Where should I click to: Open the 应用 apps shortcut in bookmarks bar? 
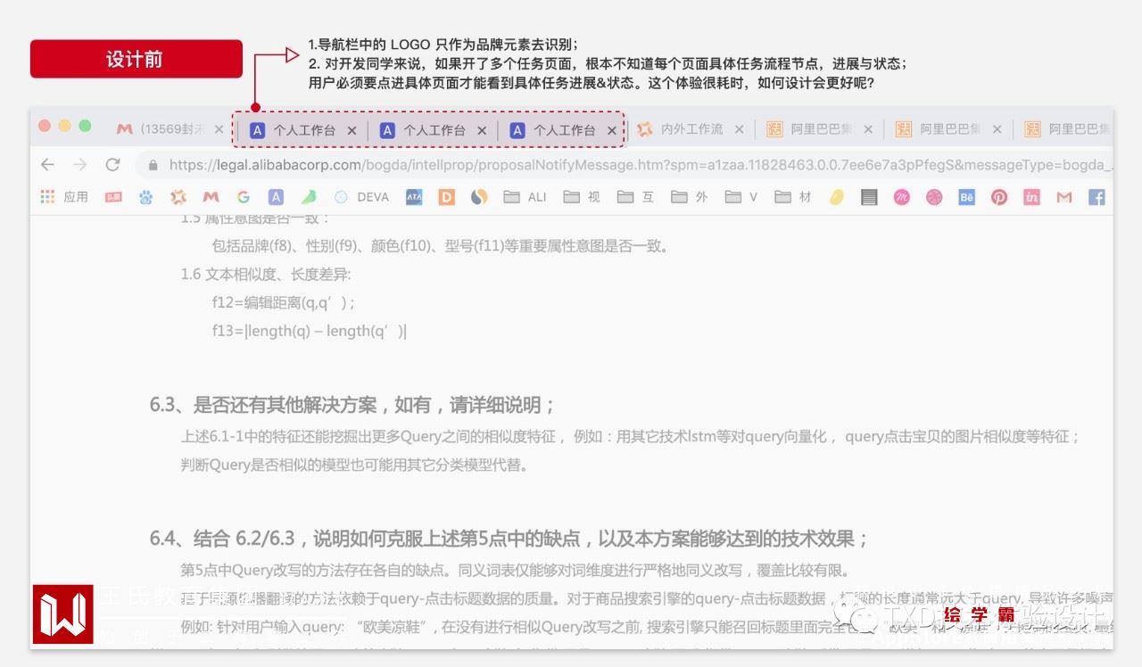(x=64, y=197)
